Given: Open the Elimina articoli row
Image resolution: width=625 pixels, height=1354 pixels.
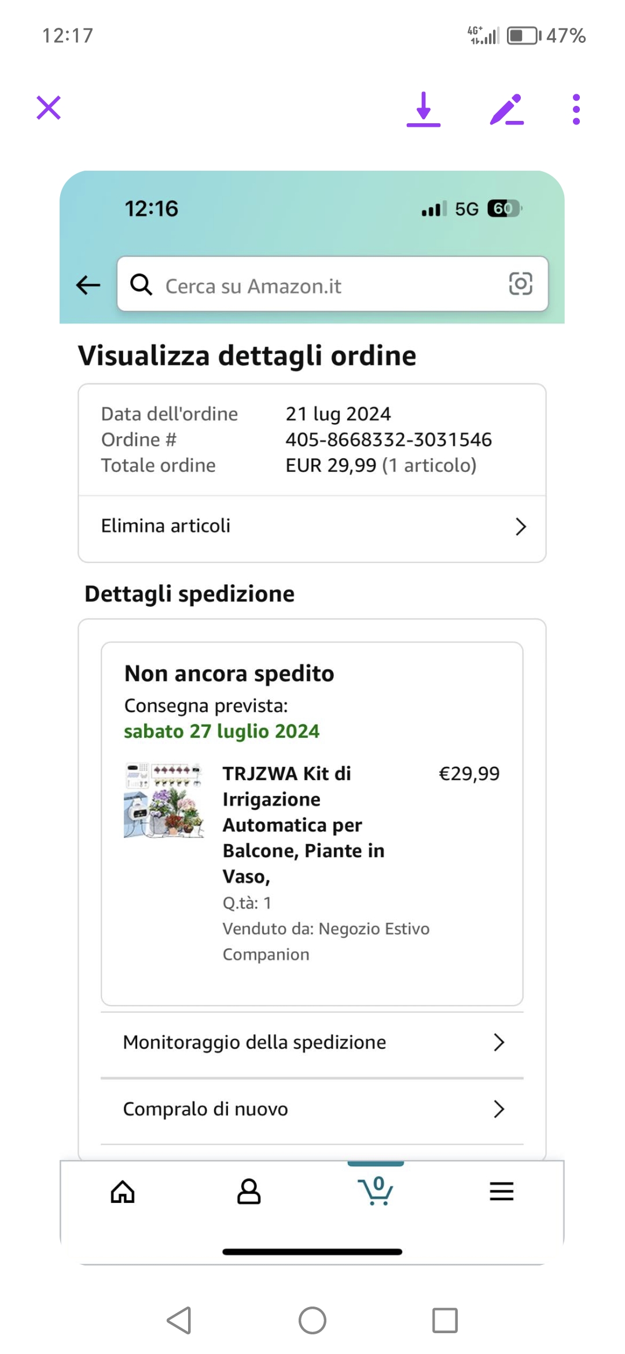Looking at the screenshot, I should point(289,527).
